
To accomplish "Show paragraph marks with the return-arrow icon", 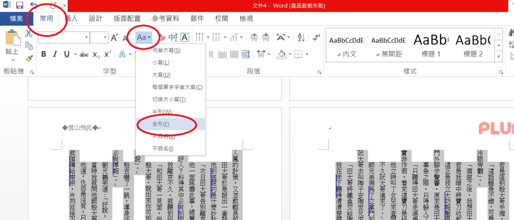I will [316, 38].
